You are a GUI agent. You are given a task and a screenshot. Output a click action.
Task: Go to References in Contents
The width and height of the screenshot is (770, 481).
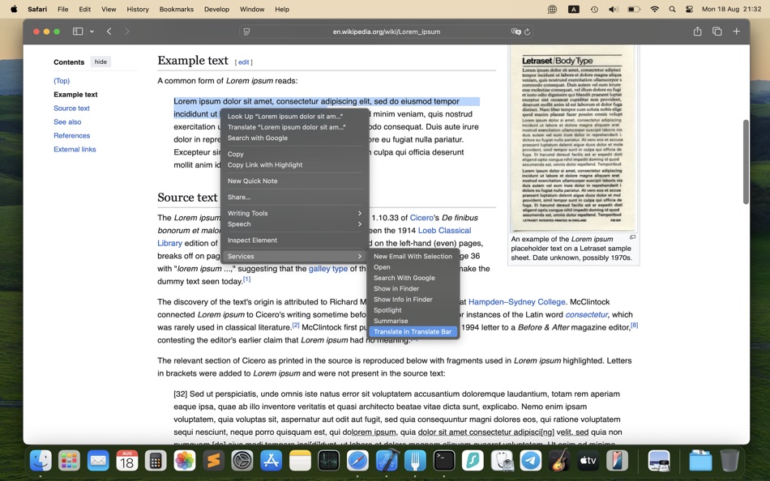pyautogui.click(x=71, y=136)
